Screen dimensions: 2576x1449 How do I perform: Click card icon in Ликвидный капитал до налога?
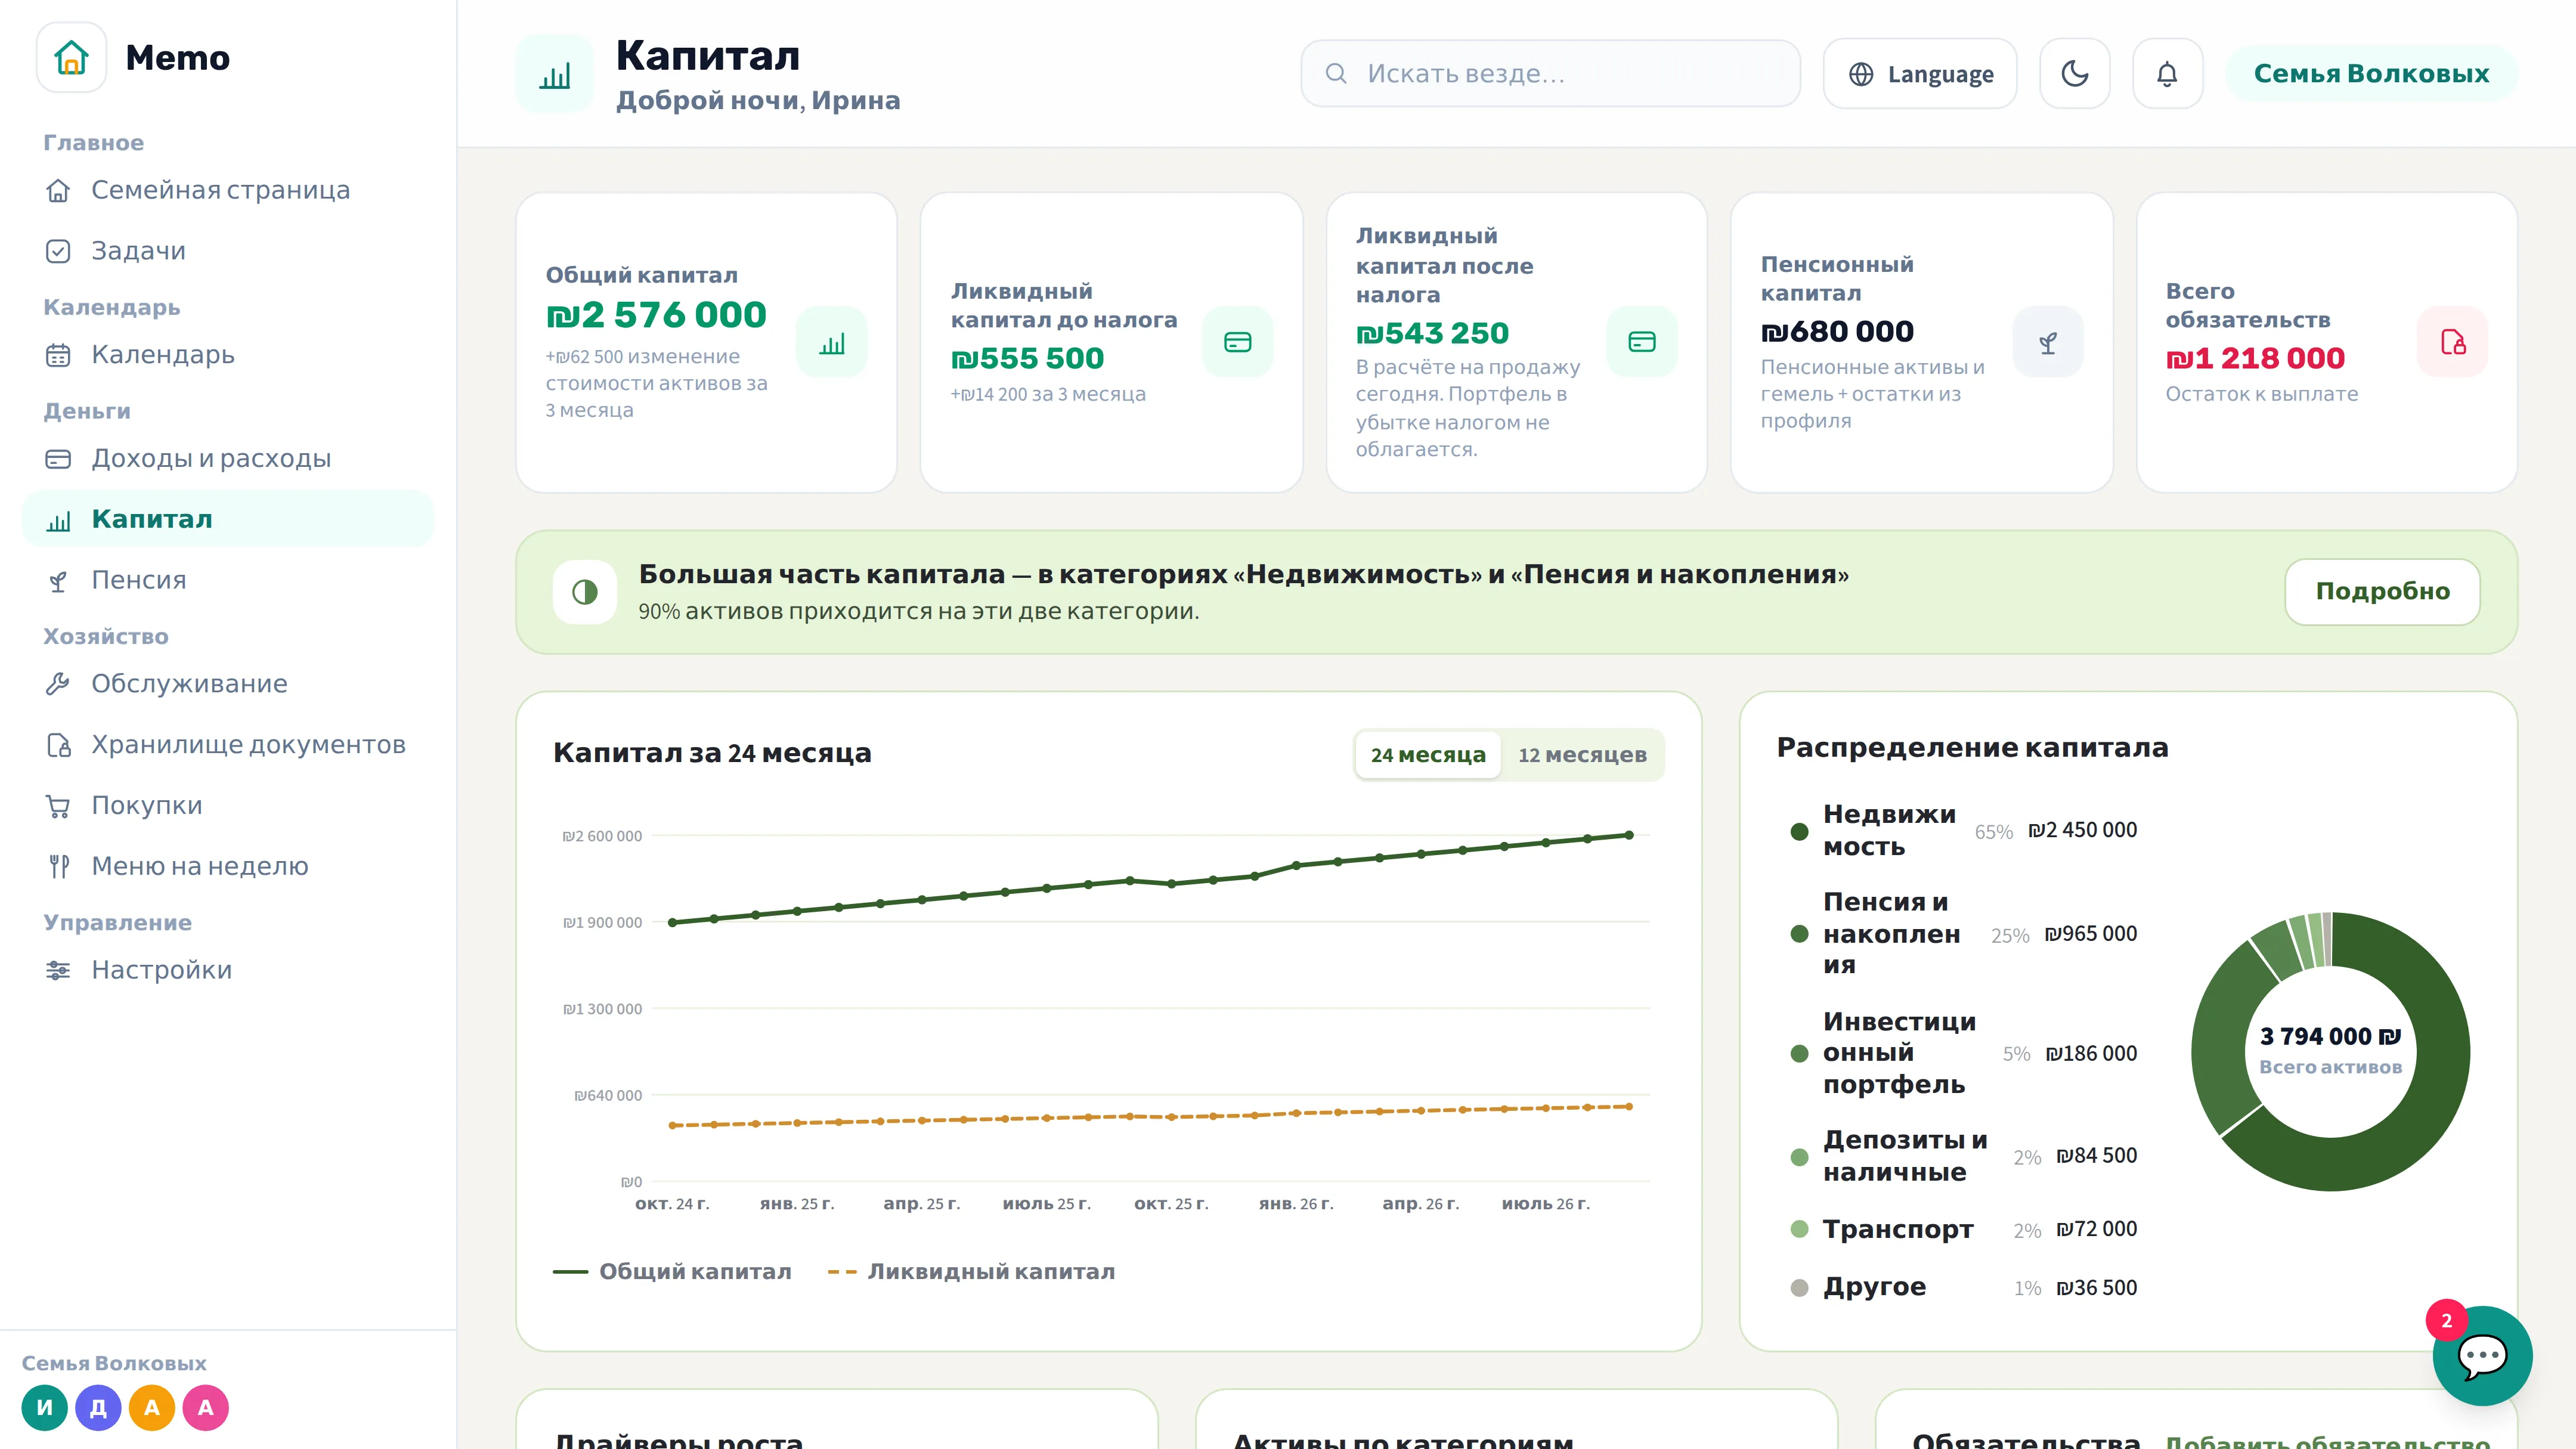1238,343
